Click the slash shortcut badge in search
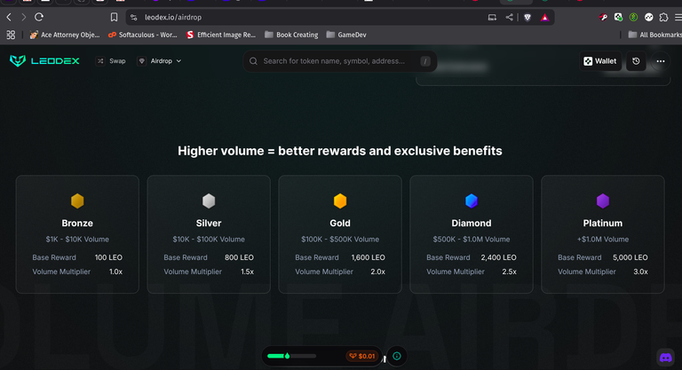 point(425,61)
